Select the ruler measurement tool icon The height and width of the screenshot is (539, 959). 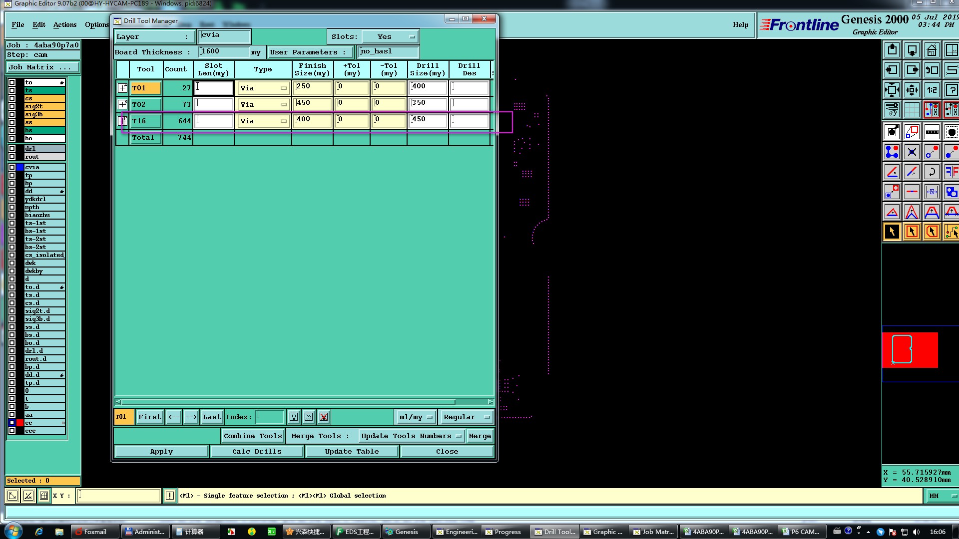pyautogui.click(x=932, y=132)
